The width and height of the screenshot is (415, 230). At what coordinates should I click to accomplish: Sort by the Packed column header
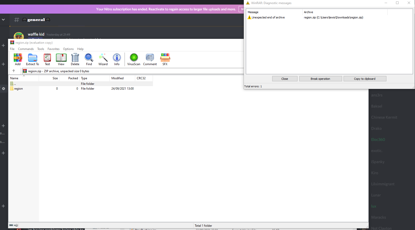(x=69, y=78)
